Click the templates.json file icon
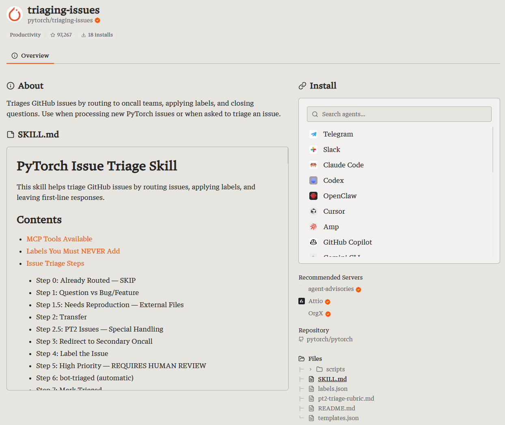 pyautogui.click(x=311, y=418)
